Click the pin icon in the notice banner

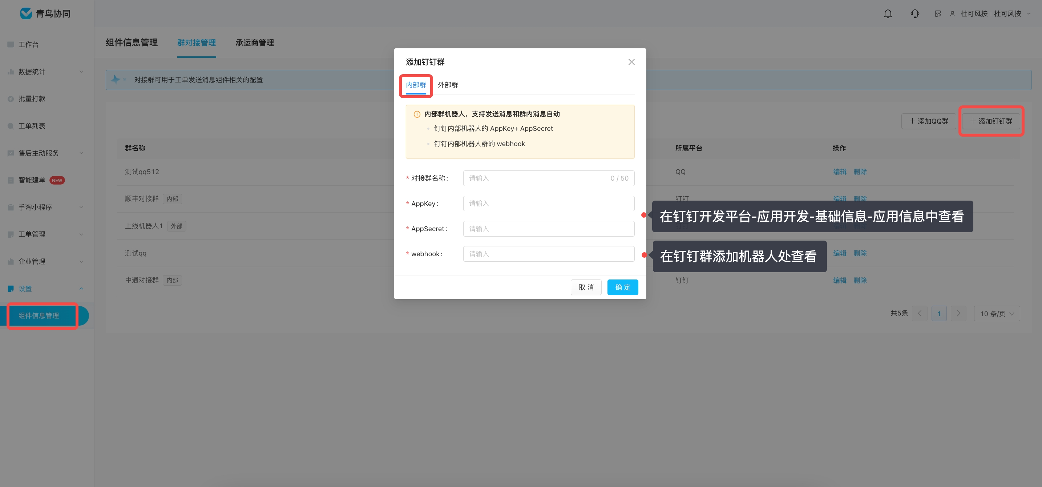[115, 79]
